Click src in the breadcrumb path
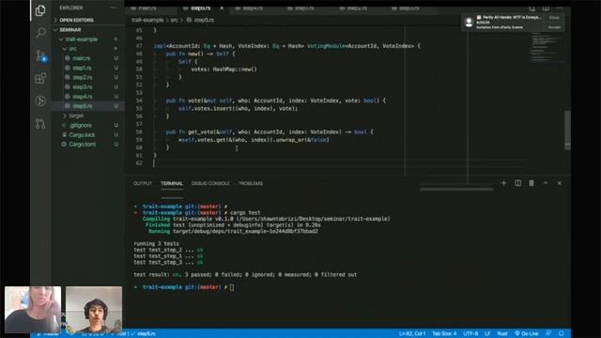Viewport: 601px width, 338px height. click(174, 20)
